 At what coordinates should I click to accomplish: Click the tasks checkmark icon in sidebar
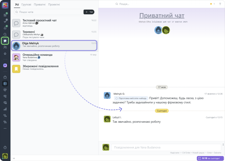5,21
